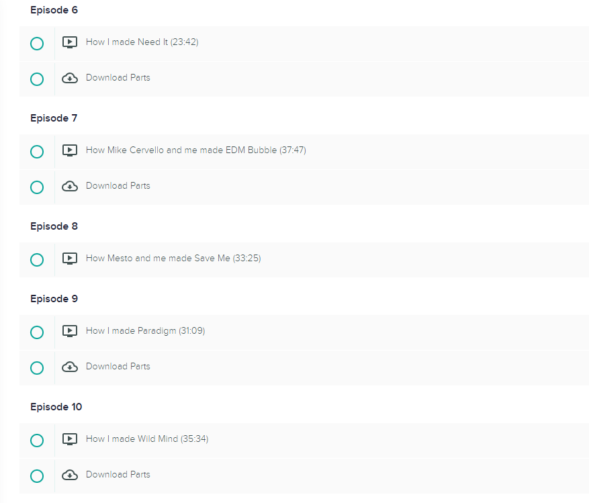Viewport: 589px width, 503px height.
Task: Mark How I made Need It complete
Action: tap(37, 44)
